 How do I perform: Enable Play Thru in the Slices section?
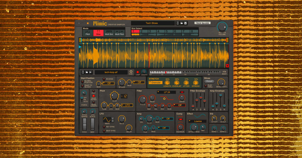(x=206, y=86)
